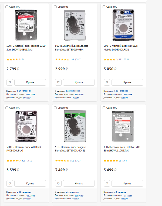Image resolution: width=162 pixels, height=206 pixels.
Task: Tick Сравнить for Seagate BarraCuda 1 ТБ
Action: [55, 107]
